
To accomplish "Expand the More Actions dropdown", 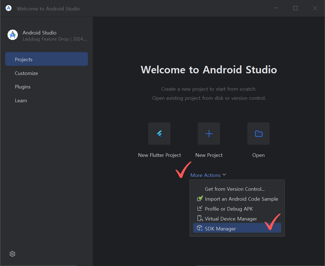I will (x=208, y=175).
